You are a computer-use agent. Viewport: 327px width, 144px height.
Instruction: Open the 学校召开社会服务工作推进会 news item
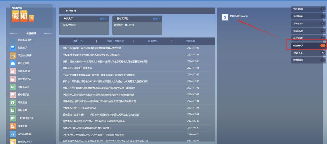(x=77, y=68)
